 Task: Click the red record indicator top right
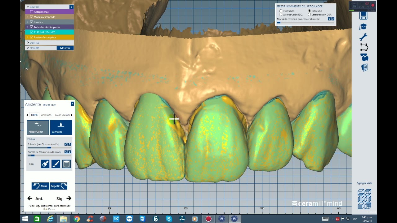pos(373,5)
